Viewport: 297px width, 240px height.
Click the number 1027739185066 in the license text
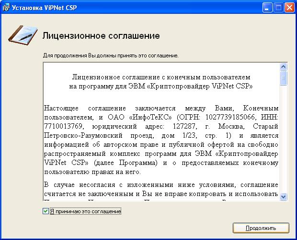tap(230, 117)
